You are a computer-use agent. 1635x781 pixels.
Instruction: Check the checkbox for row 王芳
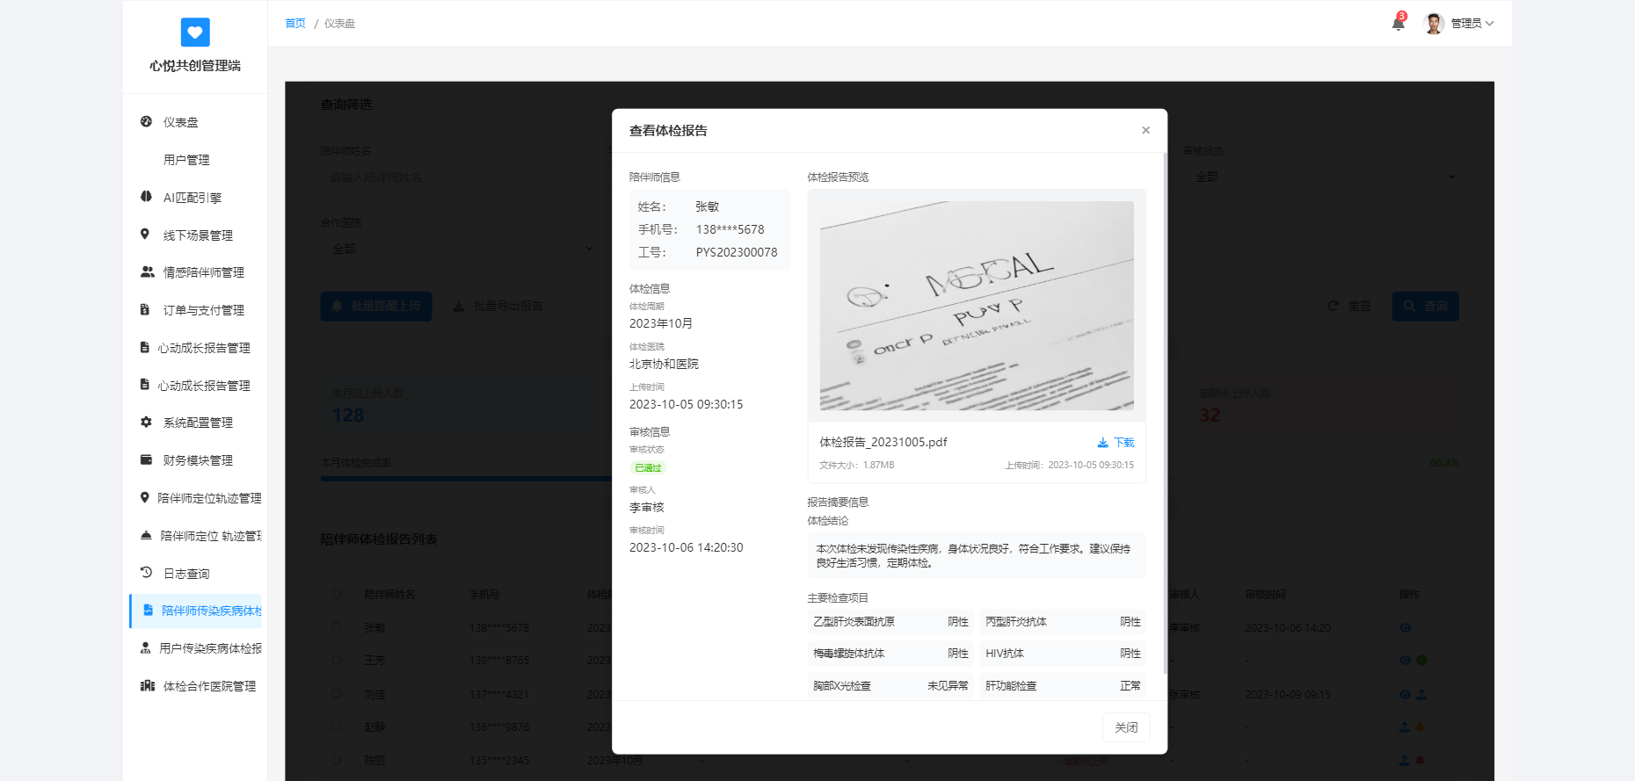point(336,660)
